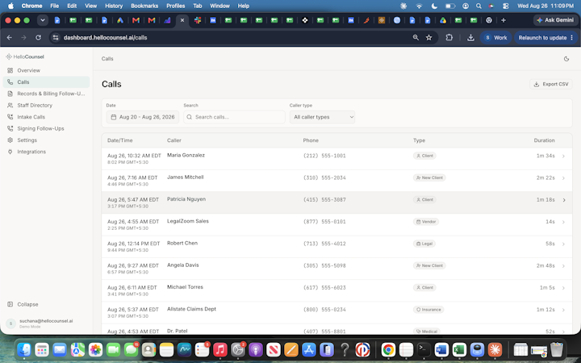Collapse the sidebar
Viewport: 581px width, 363px height.
(23, 304)
